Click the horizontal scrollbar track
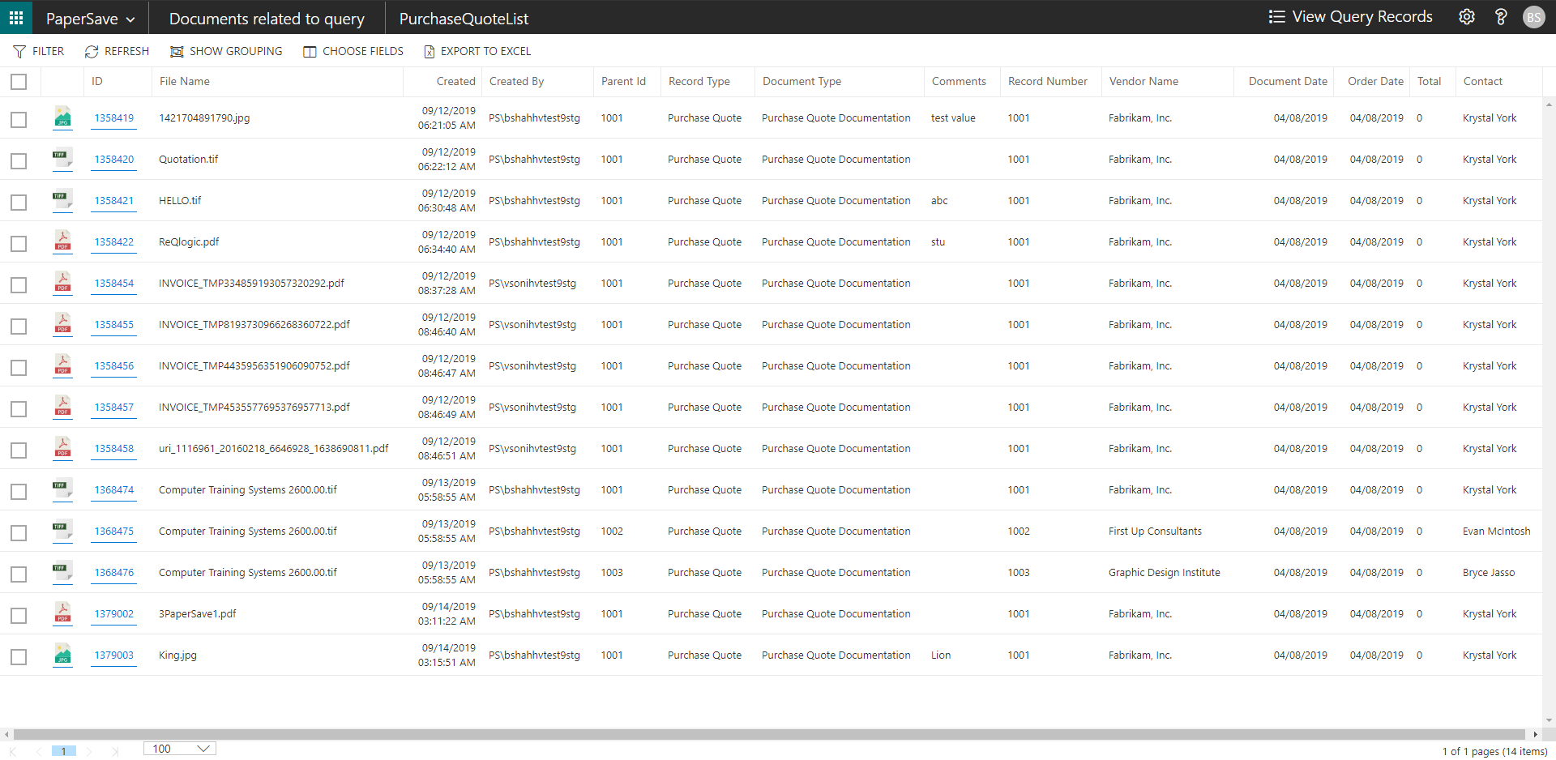Image resolution: width=1556 pixels, height=760 pixels. 770,734
